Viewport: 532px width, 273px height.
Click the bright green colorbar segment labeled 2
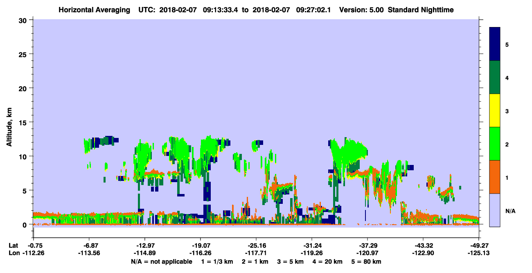pos(495,144)
